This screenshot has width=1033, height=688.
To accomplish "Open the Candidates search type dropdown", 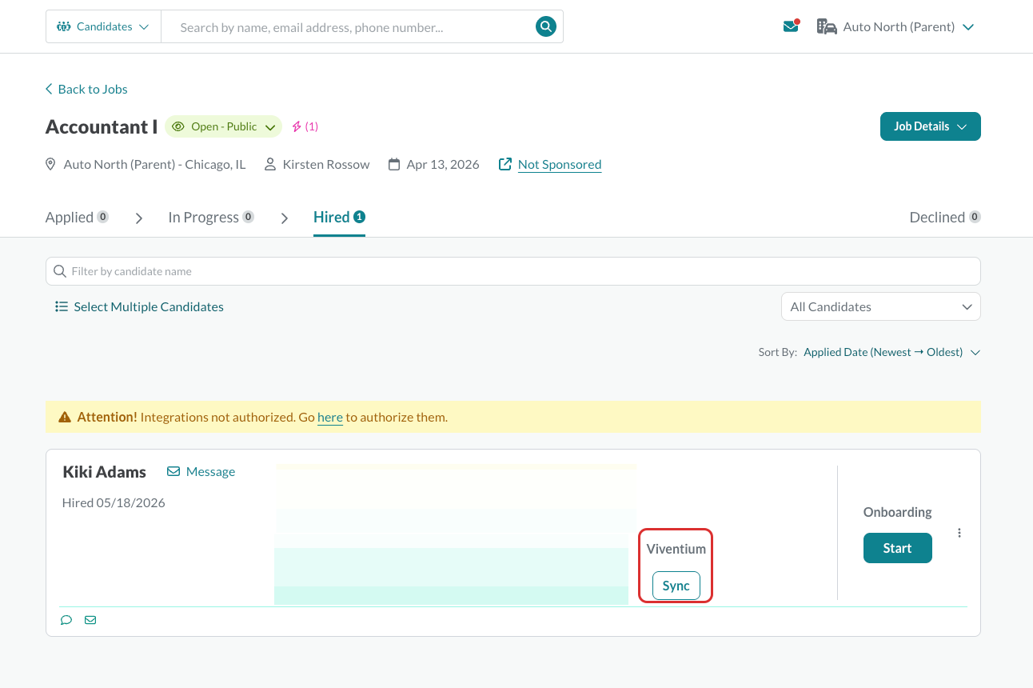I will (103, 26).
